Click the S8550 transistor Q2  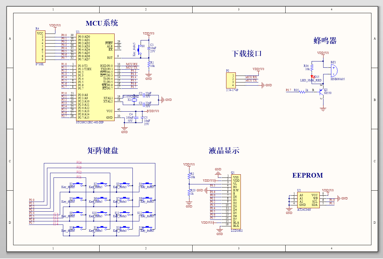pyautogui.click(x=321, y=92)
